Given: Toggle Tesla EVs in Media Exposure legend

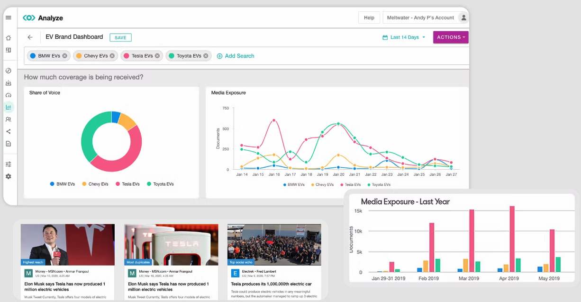Looking at the screenshot, I should click(x=350, y=185).
